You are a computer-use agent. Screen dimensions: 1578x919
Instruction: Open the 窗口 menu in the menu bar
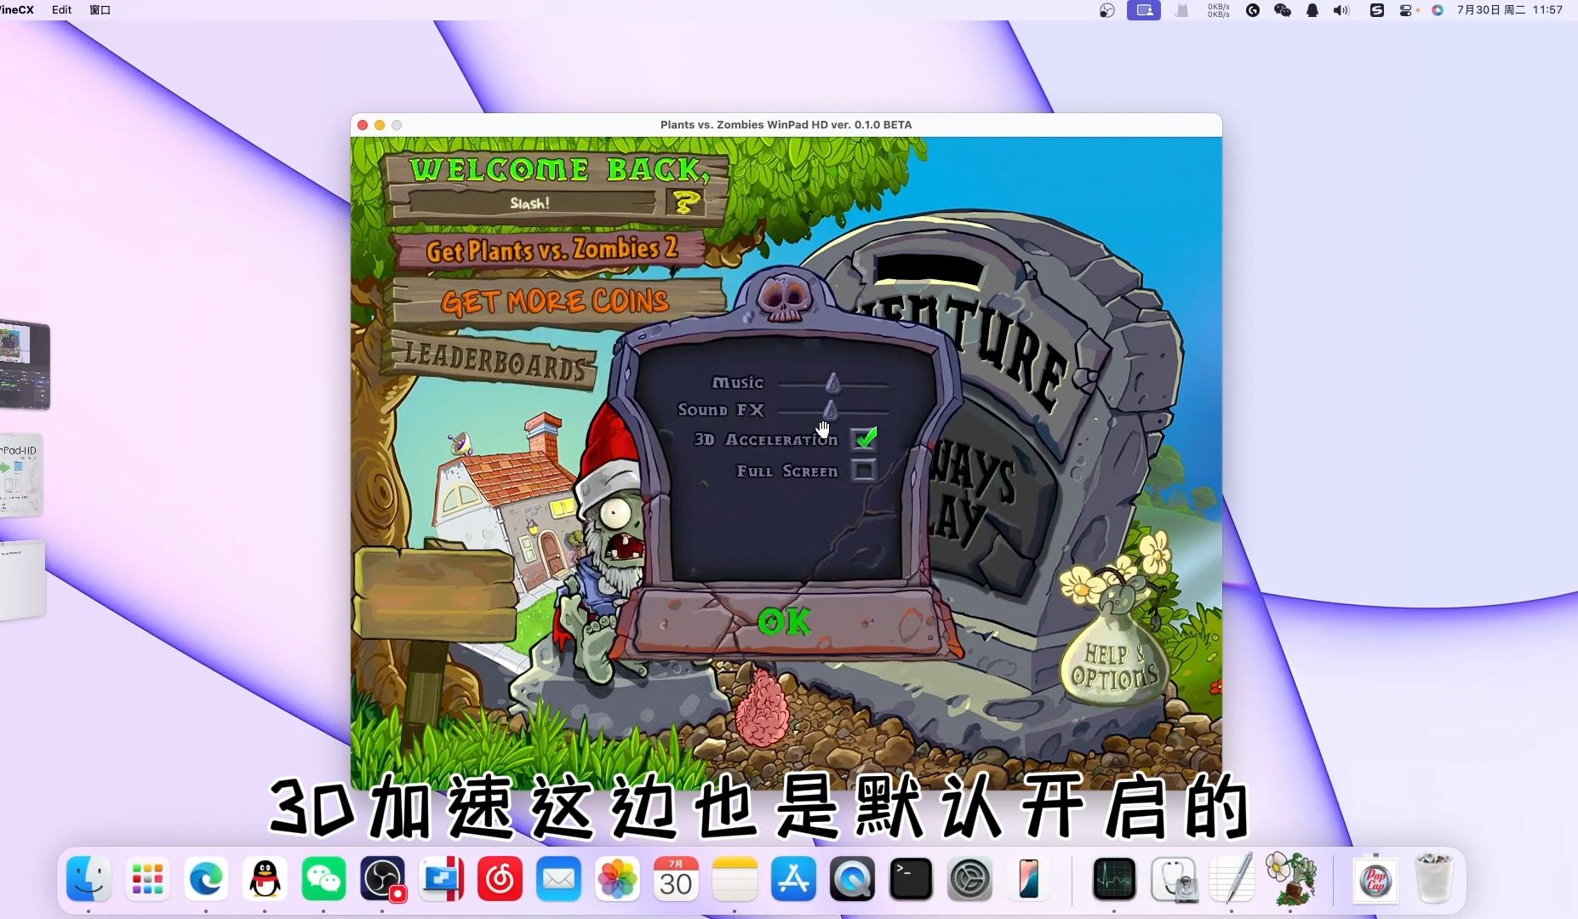point(100,10)
